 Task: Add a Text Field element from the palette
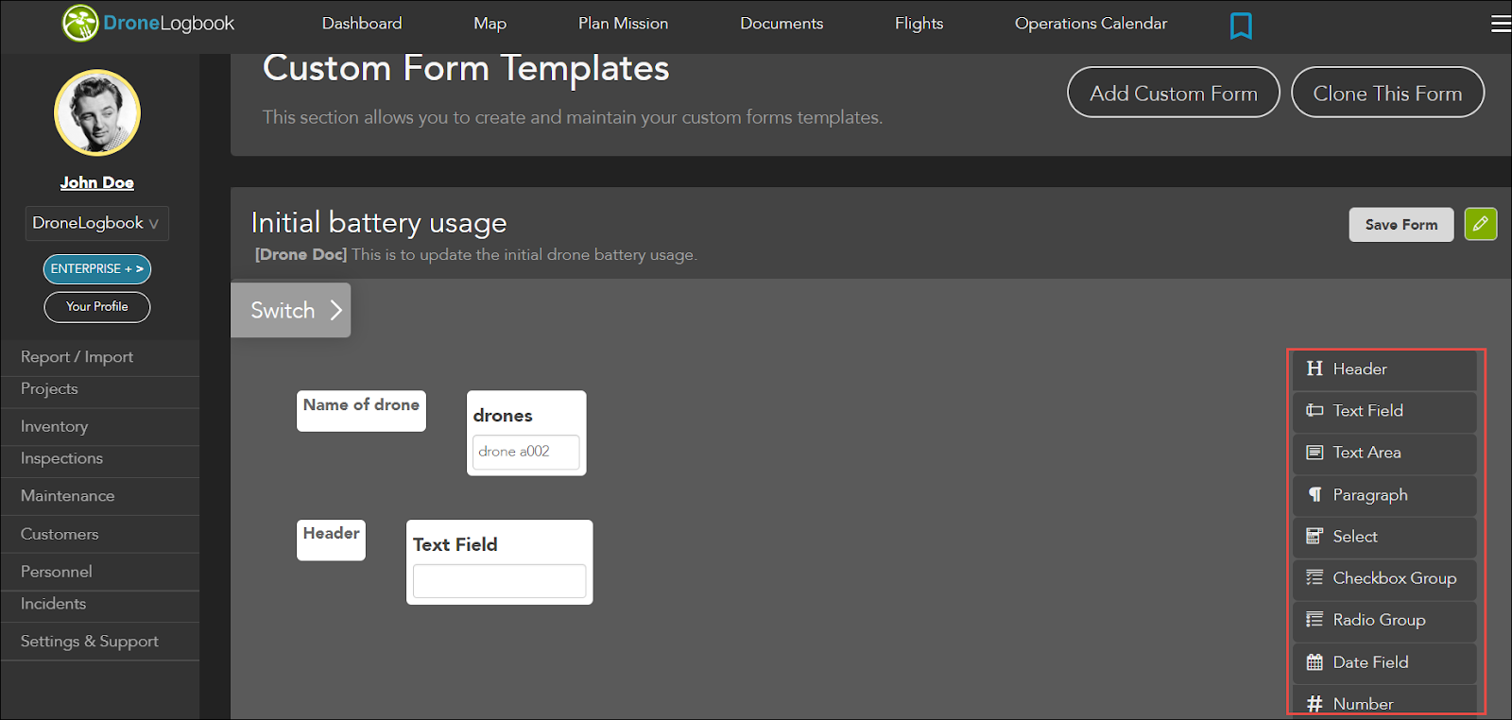tap(1384, 411)
